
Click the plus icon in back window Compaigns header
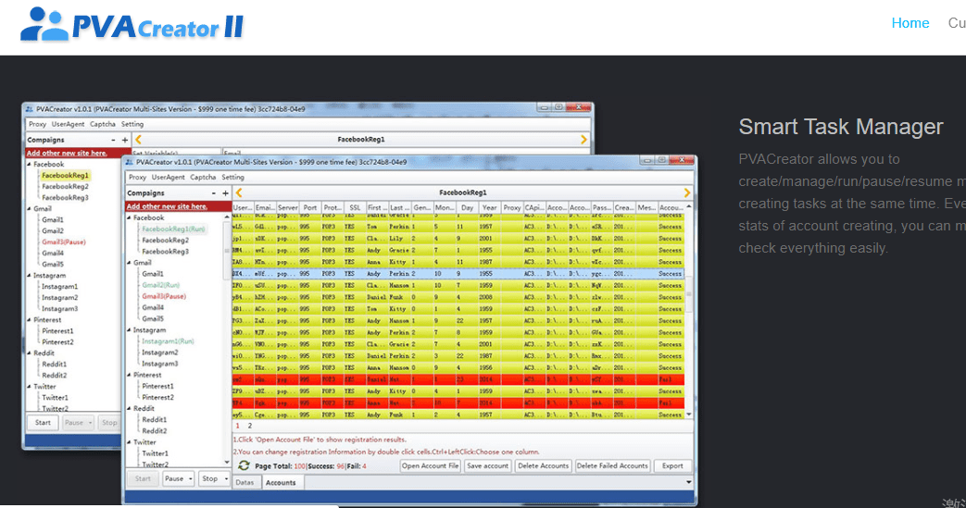pyautogui.click(x=125, y=141)
